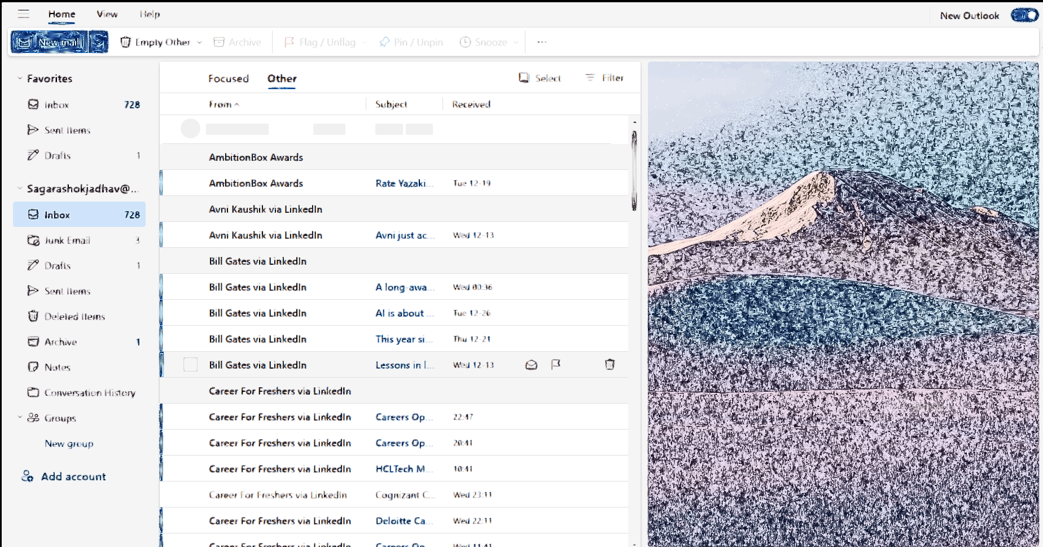Sort by the Received column header

tap(471, 104)
